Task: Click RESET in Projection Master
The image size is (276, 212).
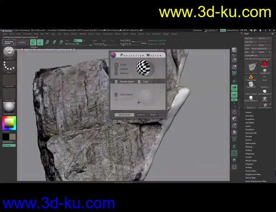Action: (x=153, y=115)
